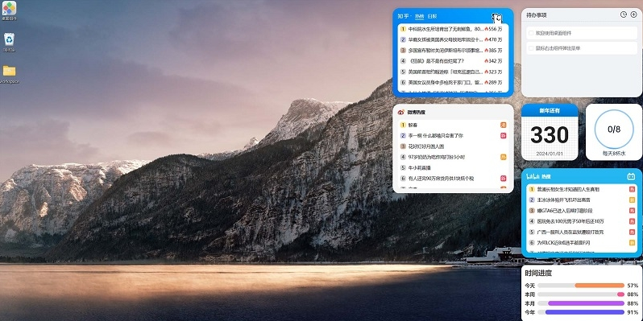The height and width of the screenshot is (321, 643).
Task: Click rank number 1 badge in Zhihu list
Action: [x=403, y=29]
